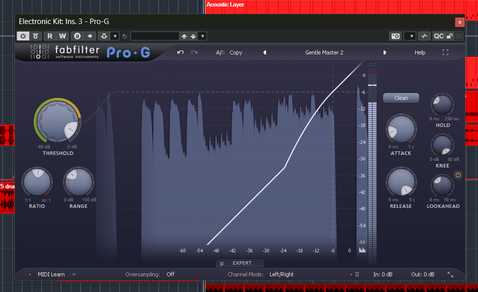Click the small round indicator near preset field
478x292 pixels.
click(x=124, y=36)
